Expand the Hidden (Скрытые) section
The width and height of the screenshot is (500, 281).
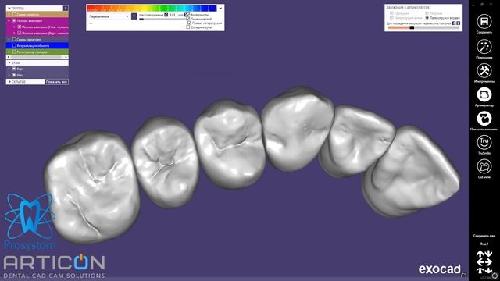pos(9,82)
